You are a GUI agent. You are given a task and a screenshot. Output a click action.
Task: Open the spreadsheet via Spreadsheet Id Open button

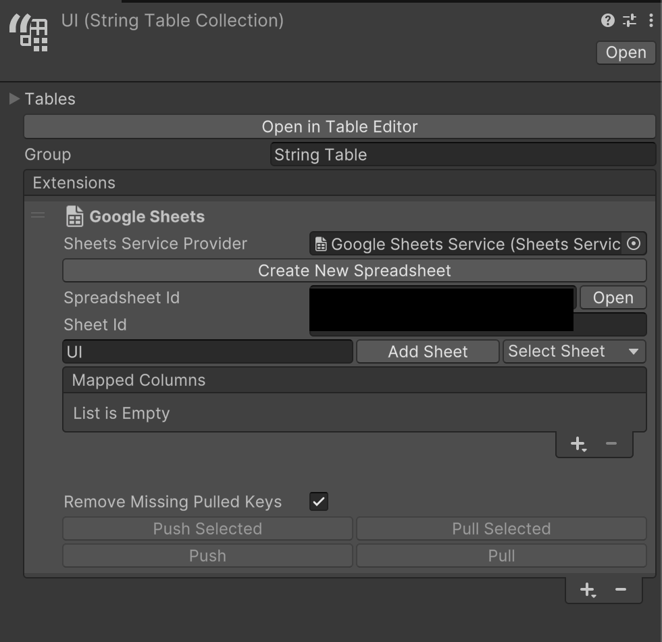(x=613, y=298)
